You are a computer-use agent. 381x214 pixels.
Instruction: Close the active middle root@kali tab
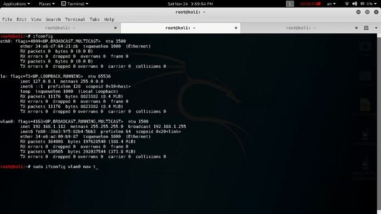point(236,28)
